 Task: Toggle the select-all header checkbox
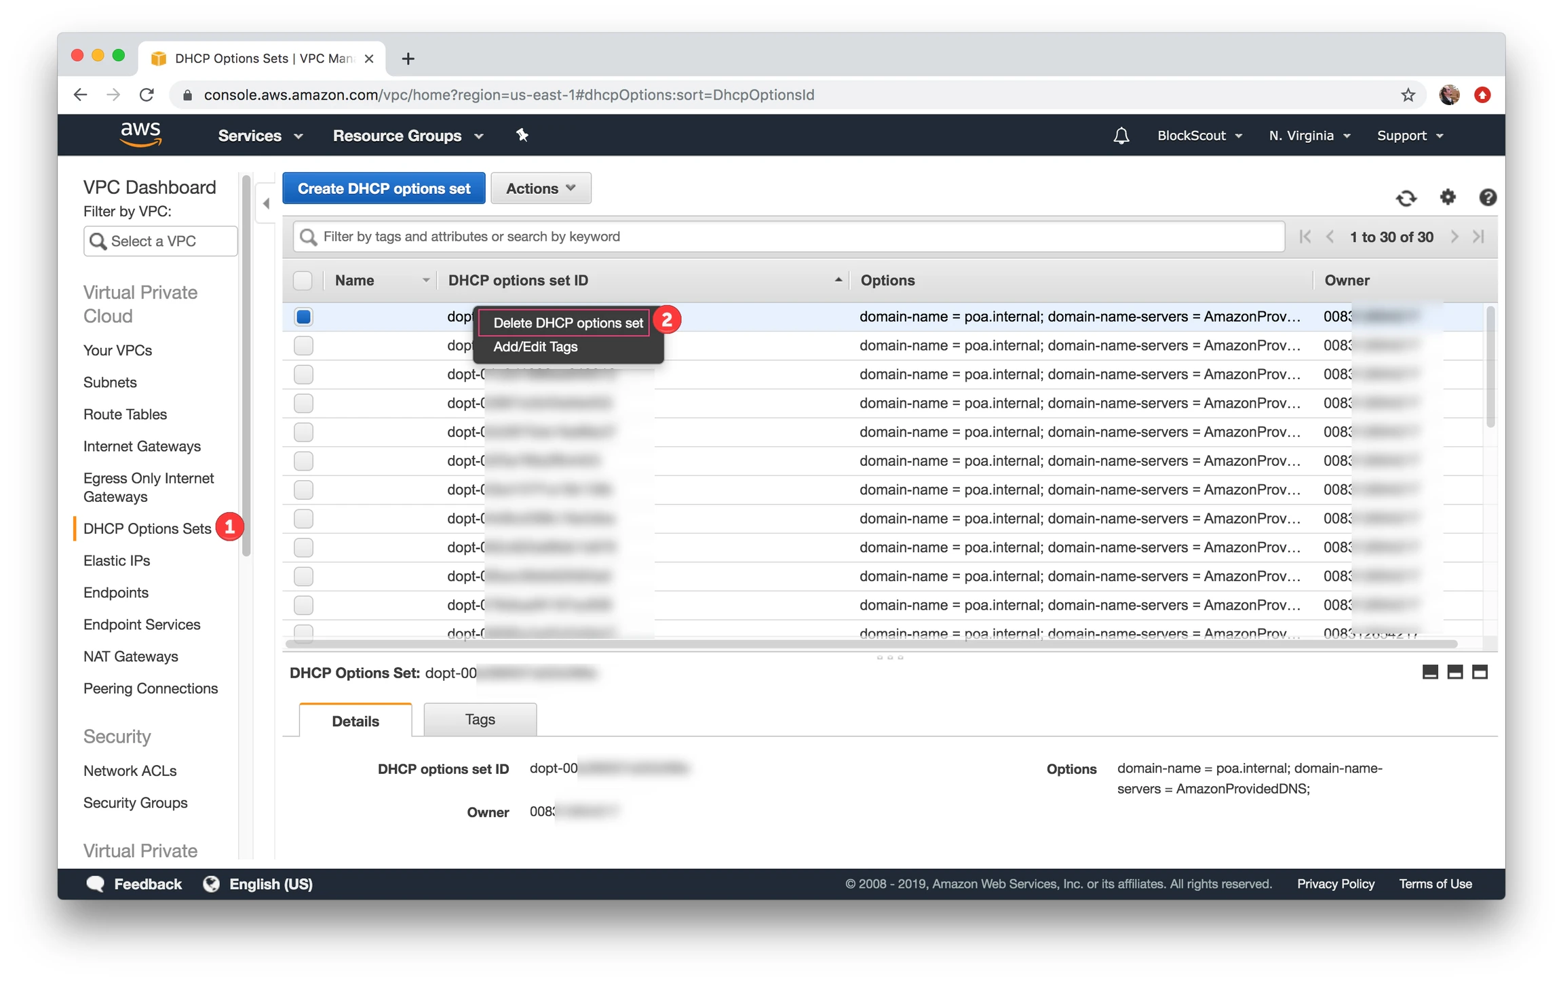(303, 280)
